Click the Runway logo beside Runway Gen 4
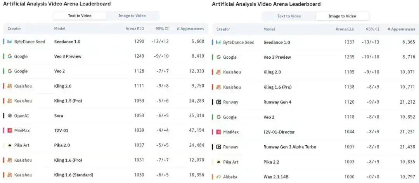The height and width of the screenshot is (183, 419). 218,102
